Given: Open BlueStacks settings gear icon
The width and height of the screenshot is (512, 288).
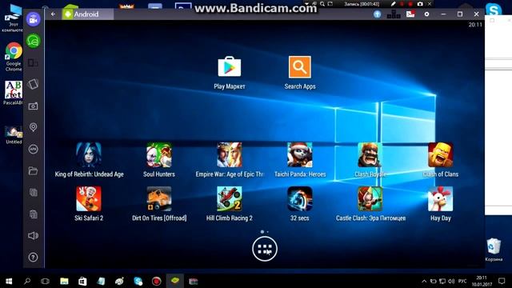Looking at the screenshot, I should click(x=426, y=14).
